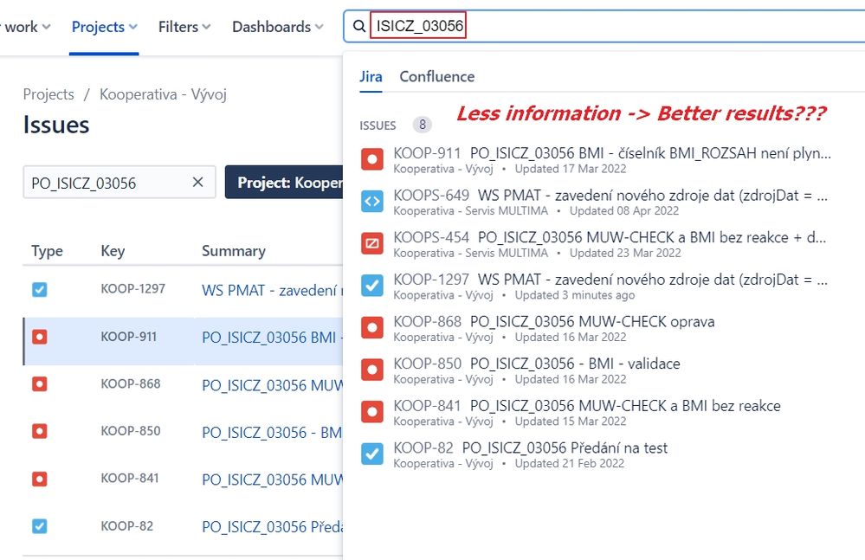The image size is (865, 560).
Task: Click the global search field containing ISICZ_03056
Action: (604, 26)
